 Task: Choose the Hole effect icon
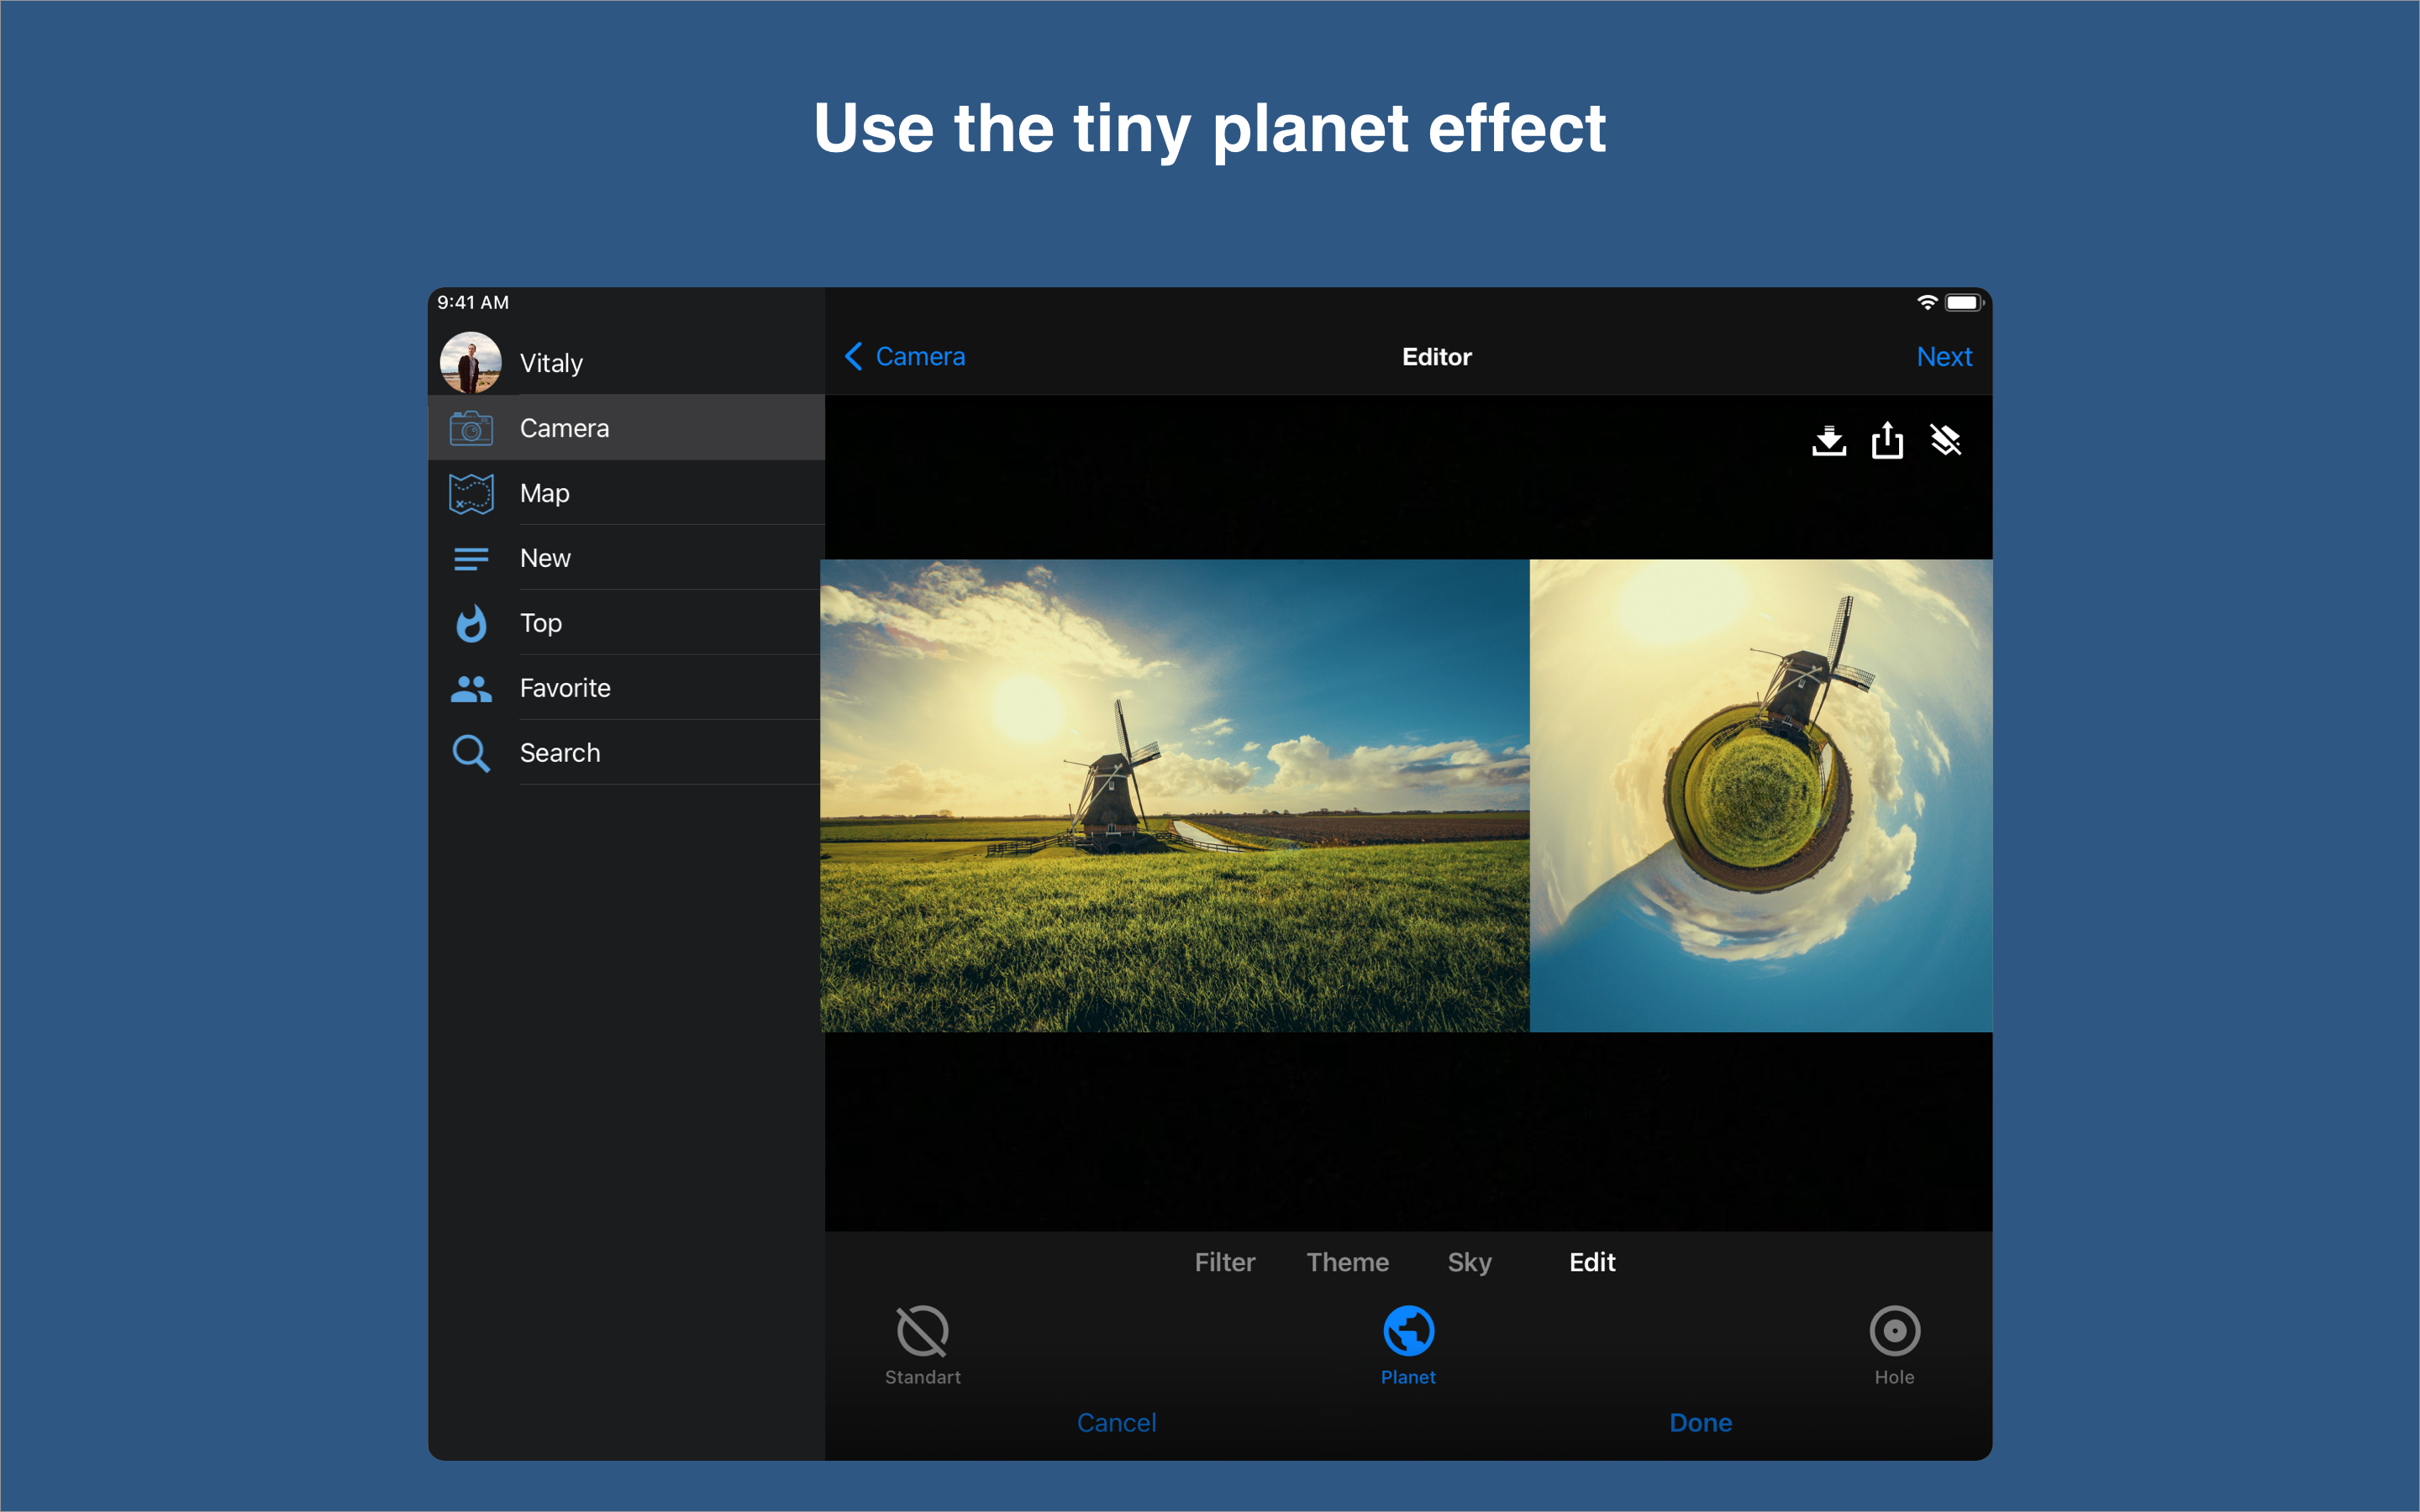[x=1894, y=1331]
